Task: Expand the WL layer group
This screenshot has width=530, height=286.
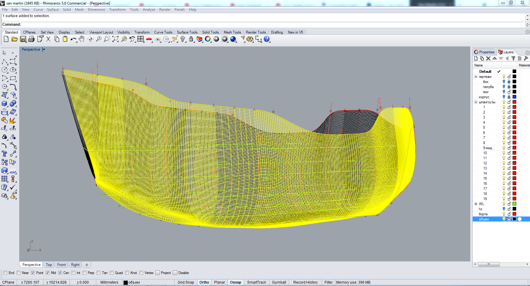Action: pos(476,204)
